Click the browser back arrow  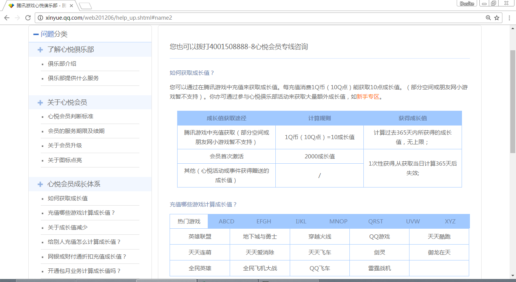click(7, 18)
